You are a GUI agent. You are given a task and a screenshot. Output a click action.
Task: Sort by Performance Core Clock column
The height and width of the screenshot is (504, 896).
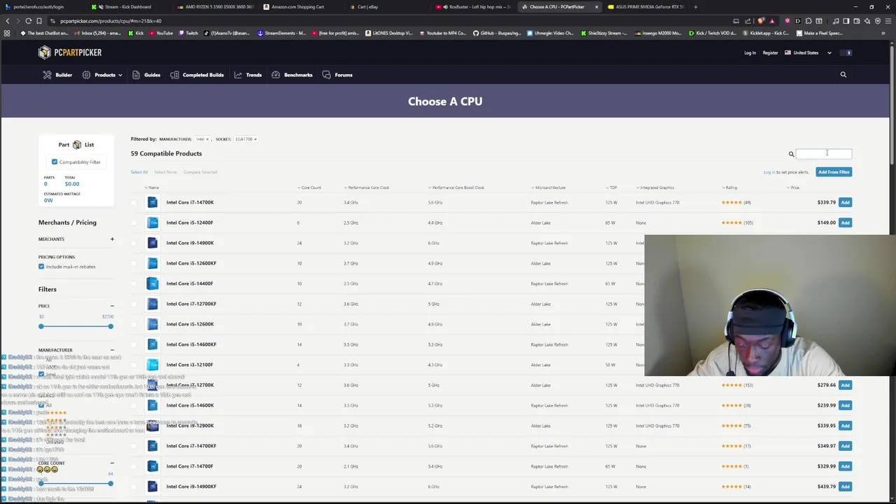(367, 188)
